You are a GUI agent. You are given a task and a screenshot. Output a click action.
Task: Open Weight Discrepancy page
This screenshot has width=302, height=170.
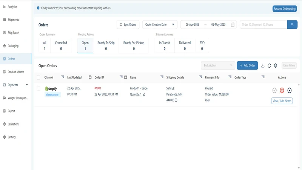tap(18, 98)
